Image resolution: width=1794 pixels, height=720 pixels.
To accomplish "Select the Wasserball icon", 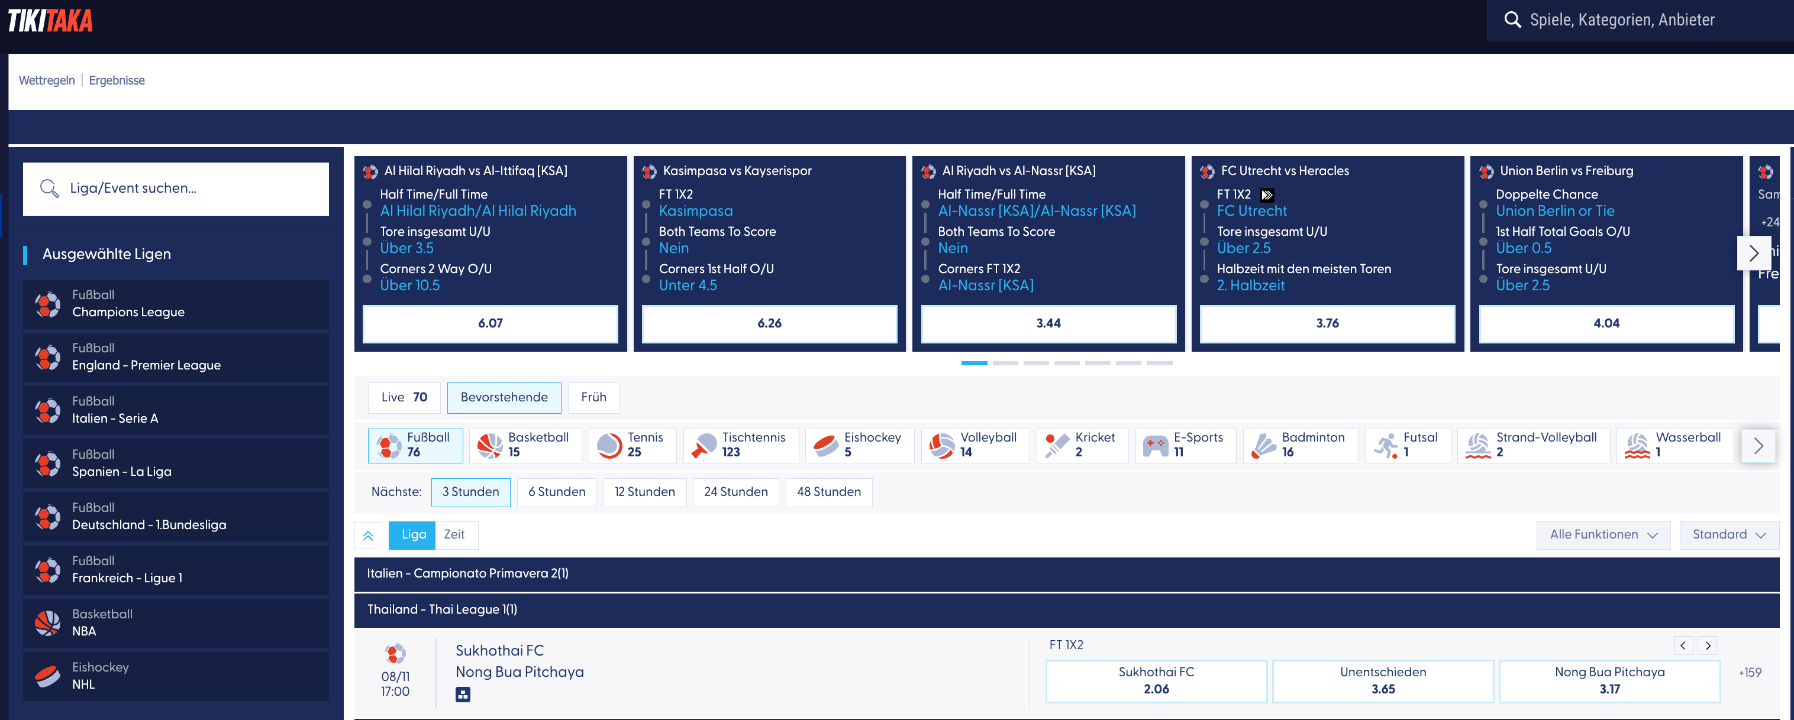I will pos(1637,445).
